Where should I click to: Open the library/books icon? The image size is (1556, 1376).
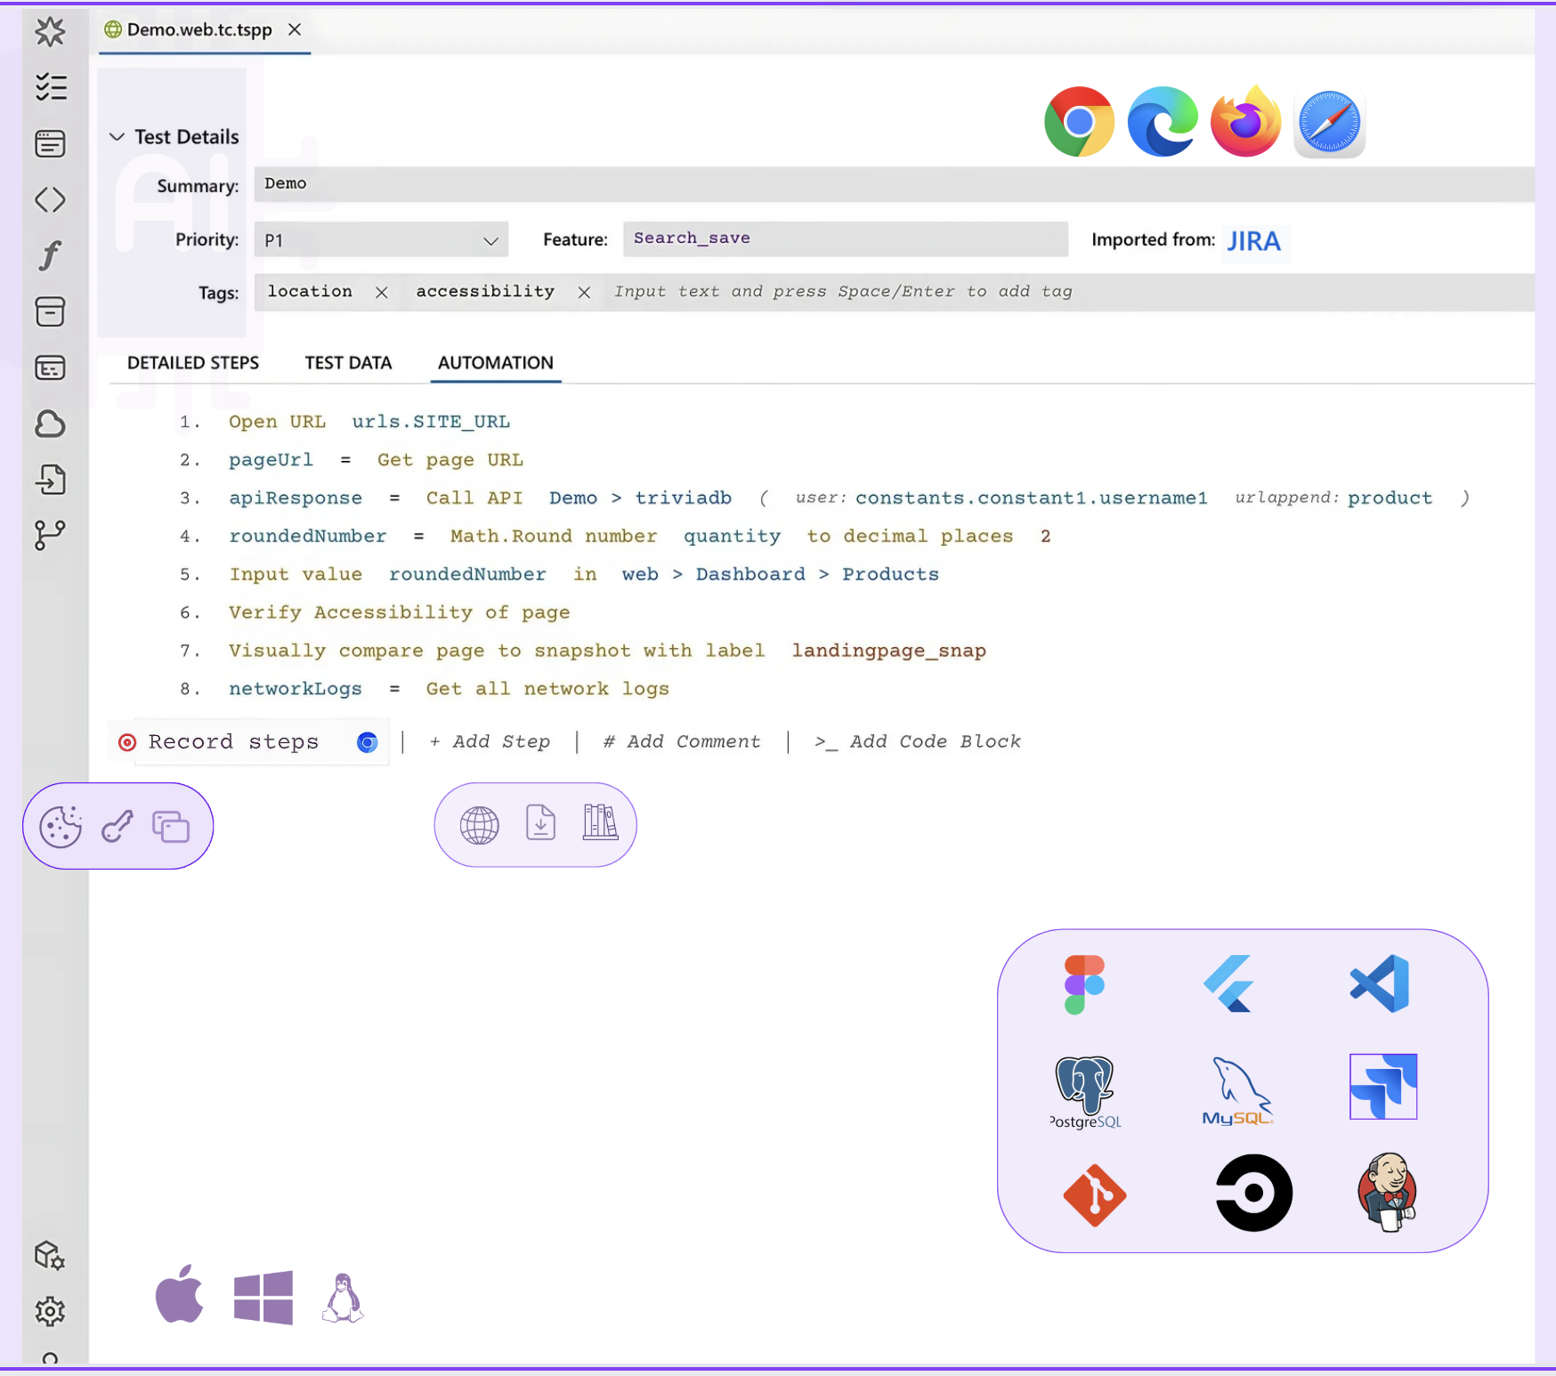click(599, 824)
